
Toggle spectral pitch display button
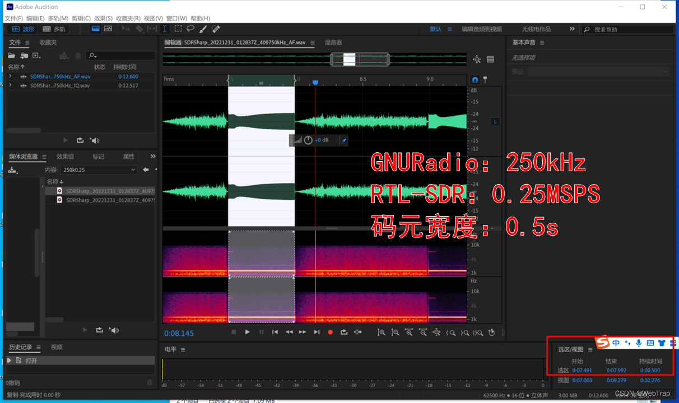(x=108, y=29)
